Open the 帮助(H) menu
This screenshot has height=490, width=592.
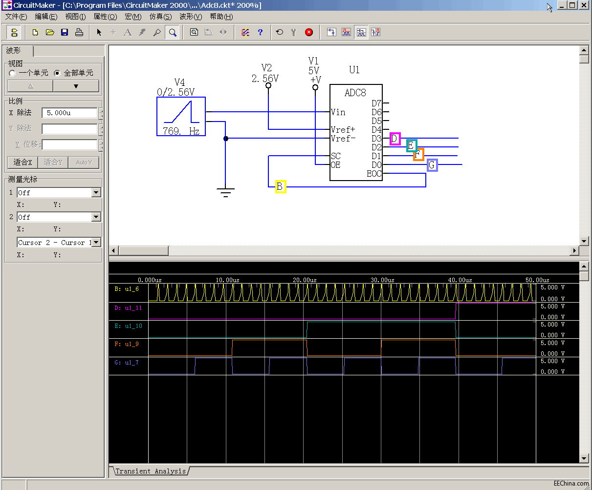coord(221,17)
